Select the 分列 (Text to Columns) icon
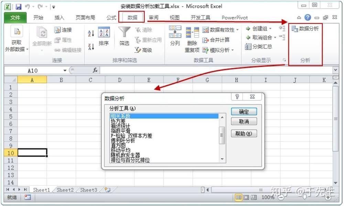Viewport: 344px width, 206px height. tap(174, 38)
